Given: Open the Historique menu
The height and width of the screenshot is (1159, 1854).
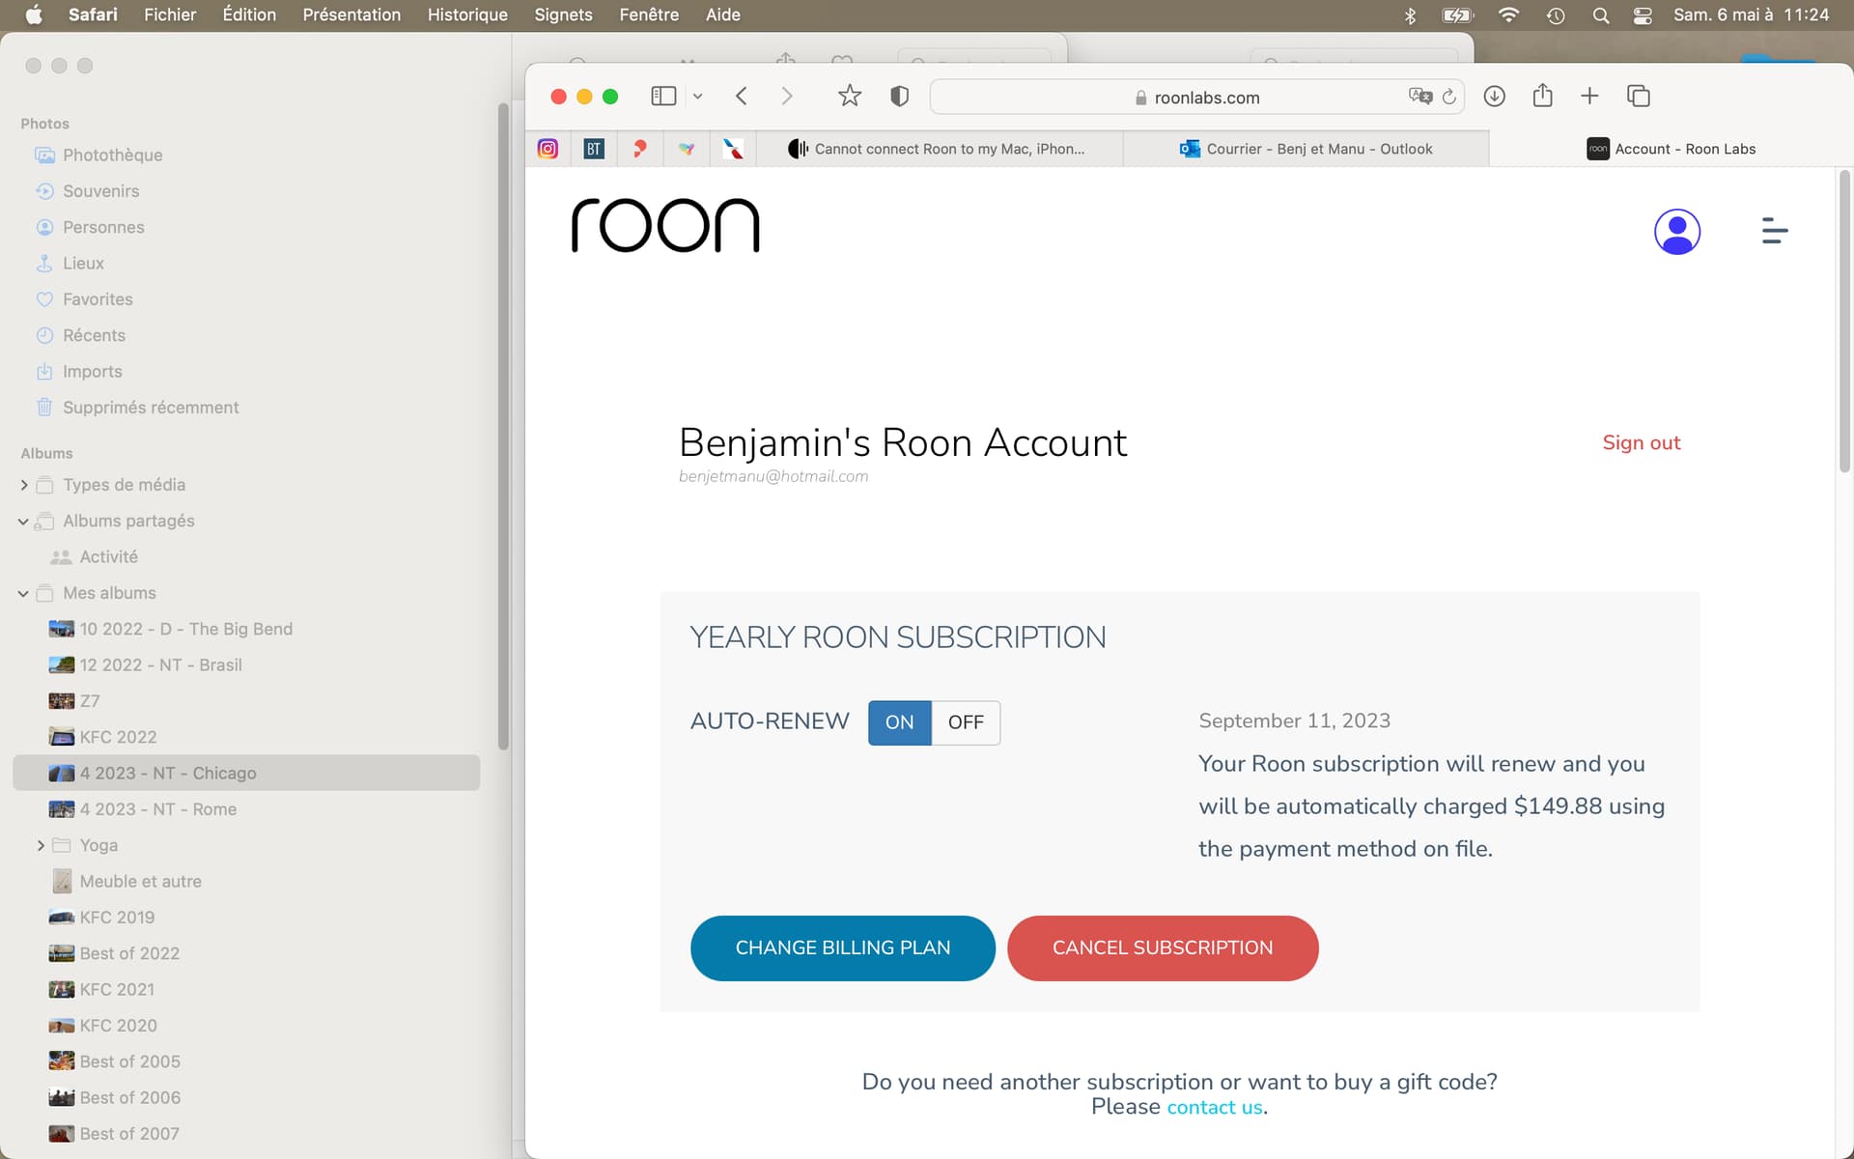Looking at the screenshot, I should (x=467, y=14).
